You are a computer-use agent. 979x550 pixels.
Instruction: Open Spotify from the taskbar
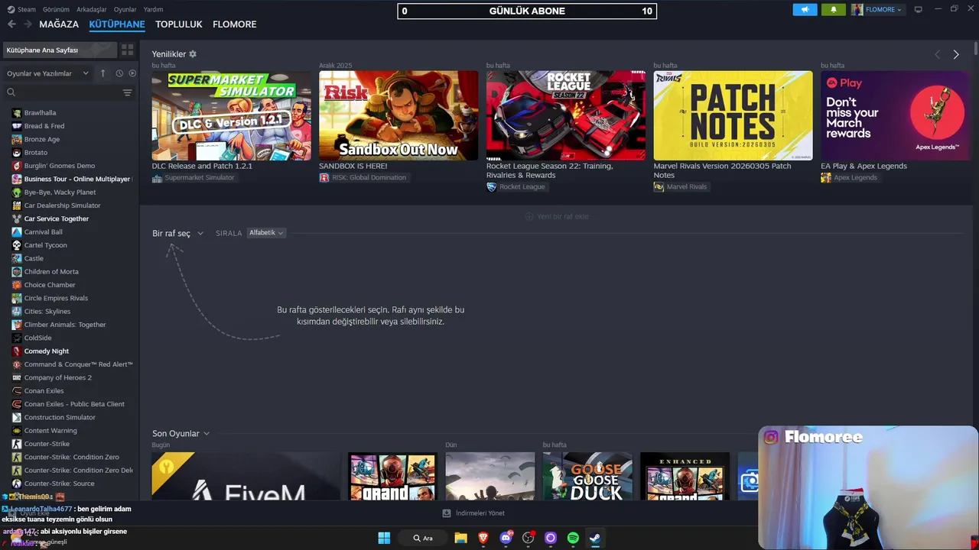573,538
